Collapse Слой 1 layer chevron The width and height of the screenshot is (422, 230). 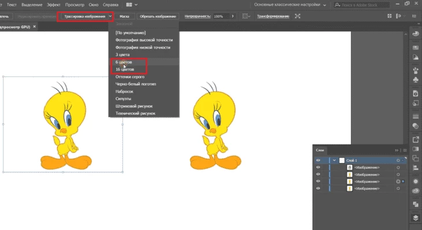pyautogui.click(x=334, y=160)
